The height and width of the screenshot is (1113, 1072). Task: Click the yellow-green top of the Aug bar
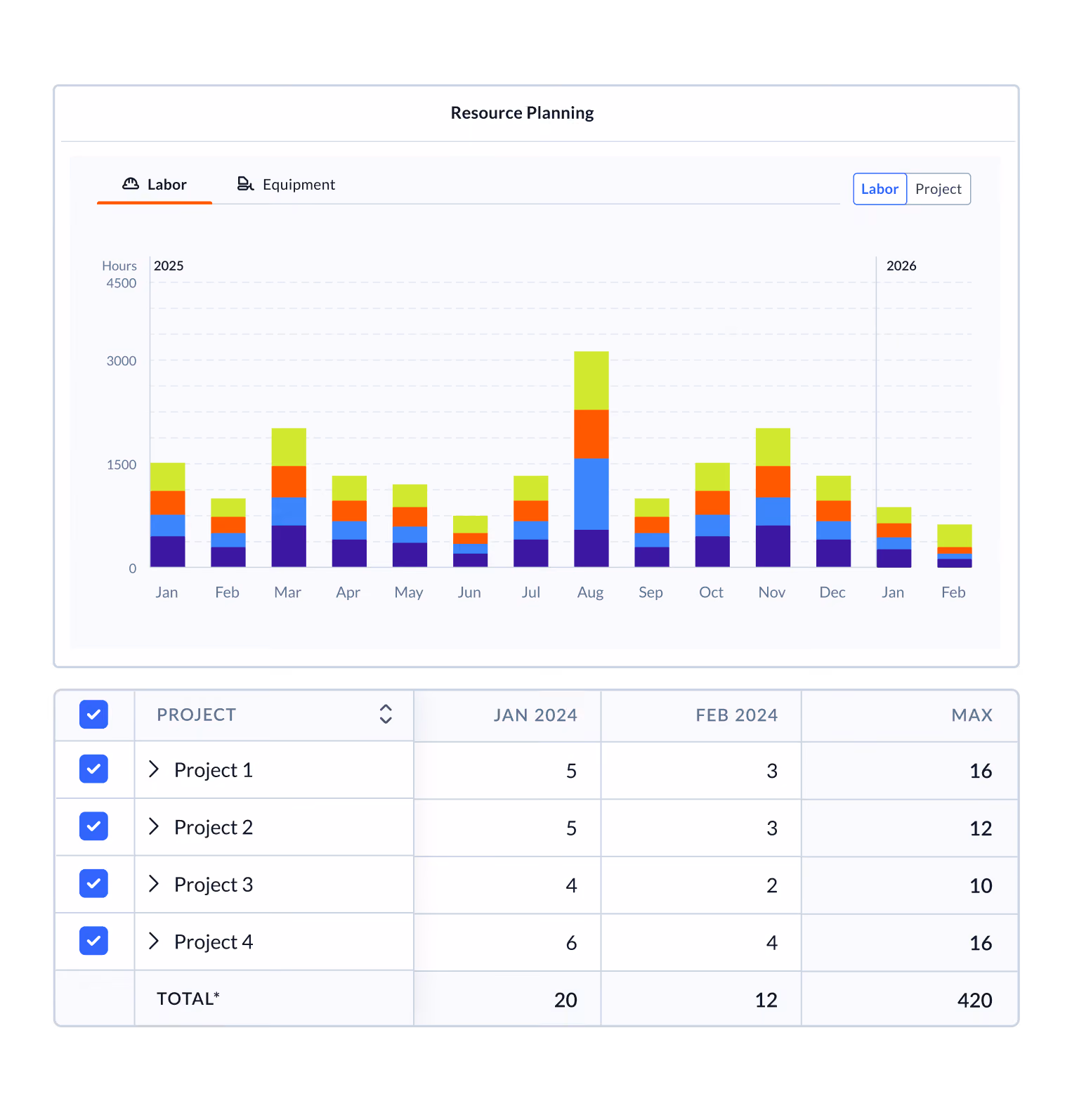click(x=591, y=381)
